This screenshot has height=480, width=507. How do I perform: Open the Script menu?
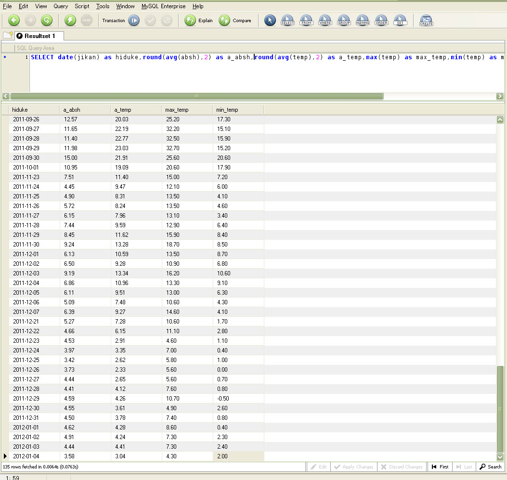[82, 6]
